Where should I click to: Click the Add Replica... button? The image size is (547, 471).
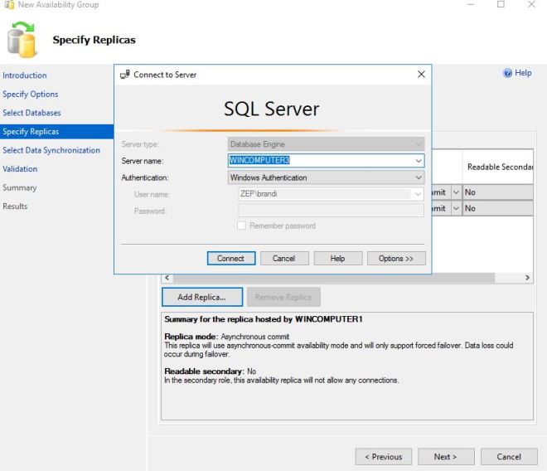pyautogui.click(x=202, y=297)
